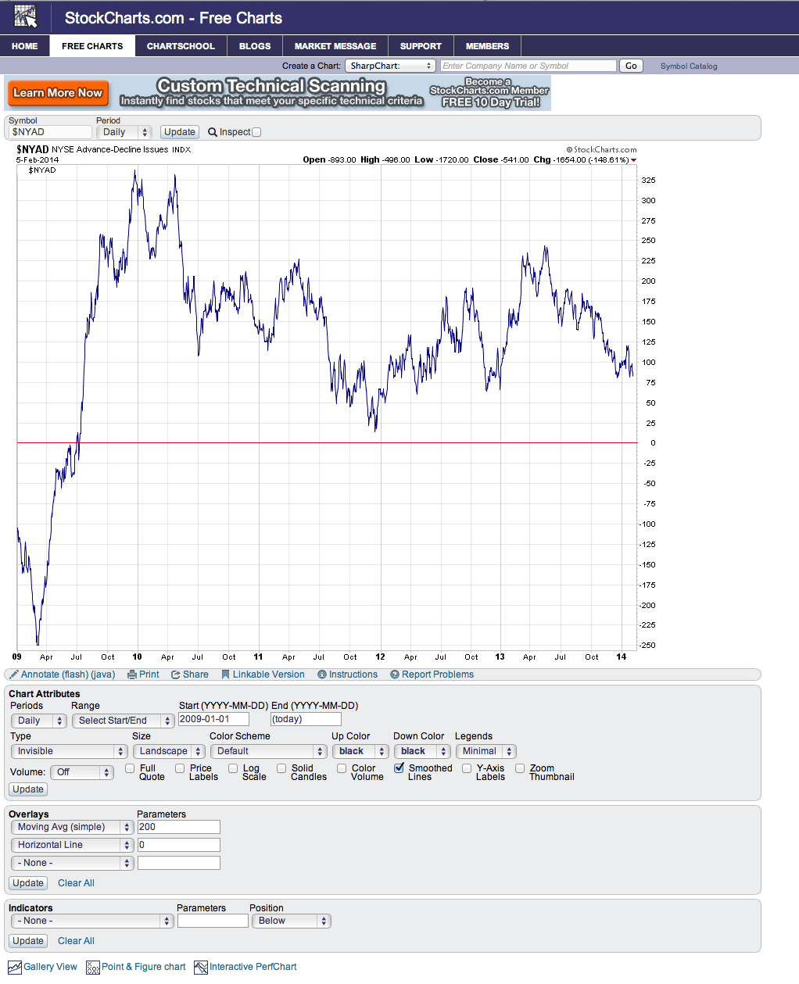
Task: Click the Report Problems help icon
Action: tap(395, 674)
